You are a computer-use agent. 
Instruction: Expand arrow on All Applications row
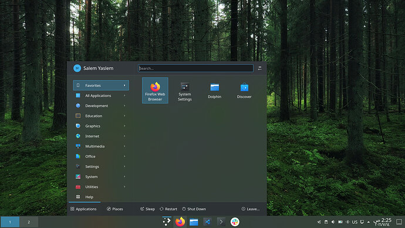click(x=124, y=96)
